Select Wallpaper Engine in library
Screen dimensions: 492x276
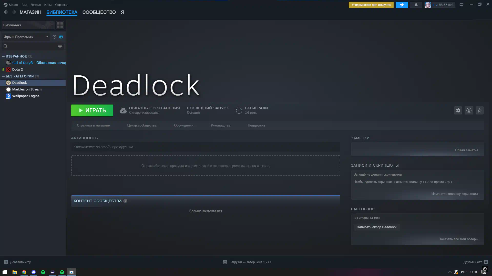tap(33, 96)
